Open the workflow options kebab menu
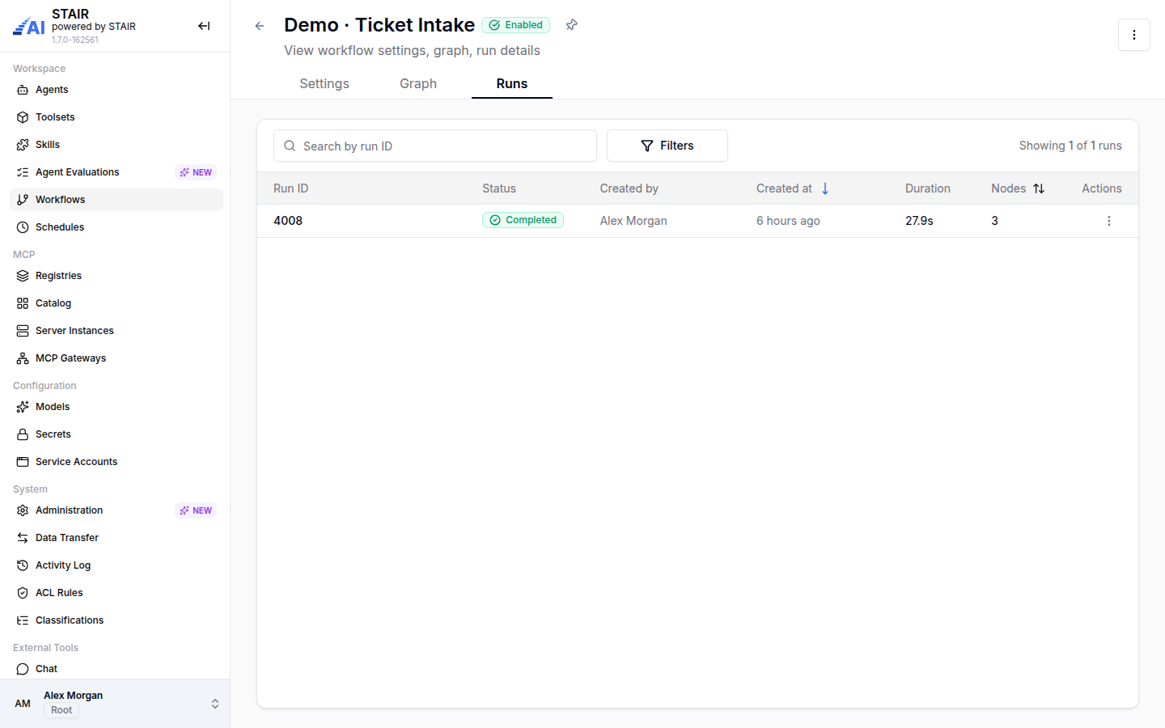 click(x=1133, y=35)
